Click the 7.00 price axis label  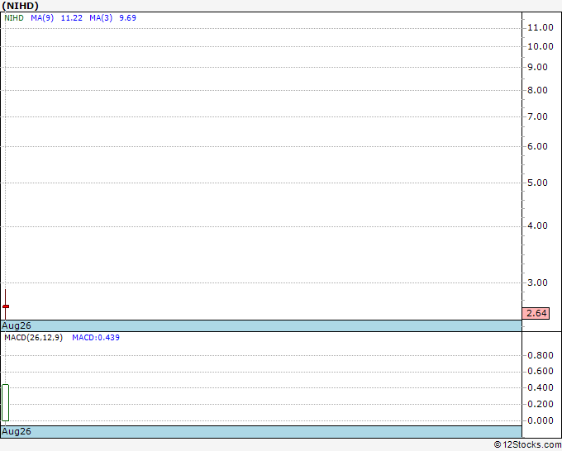(538, 116)
